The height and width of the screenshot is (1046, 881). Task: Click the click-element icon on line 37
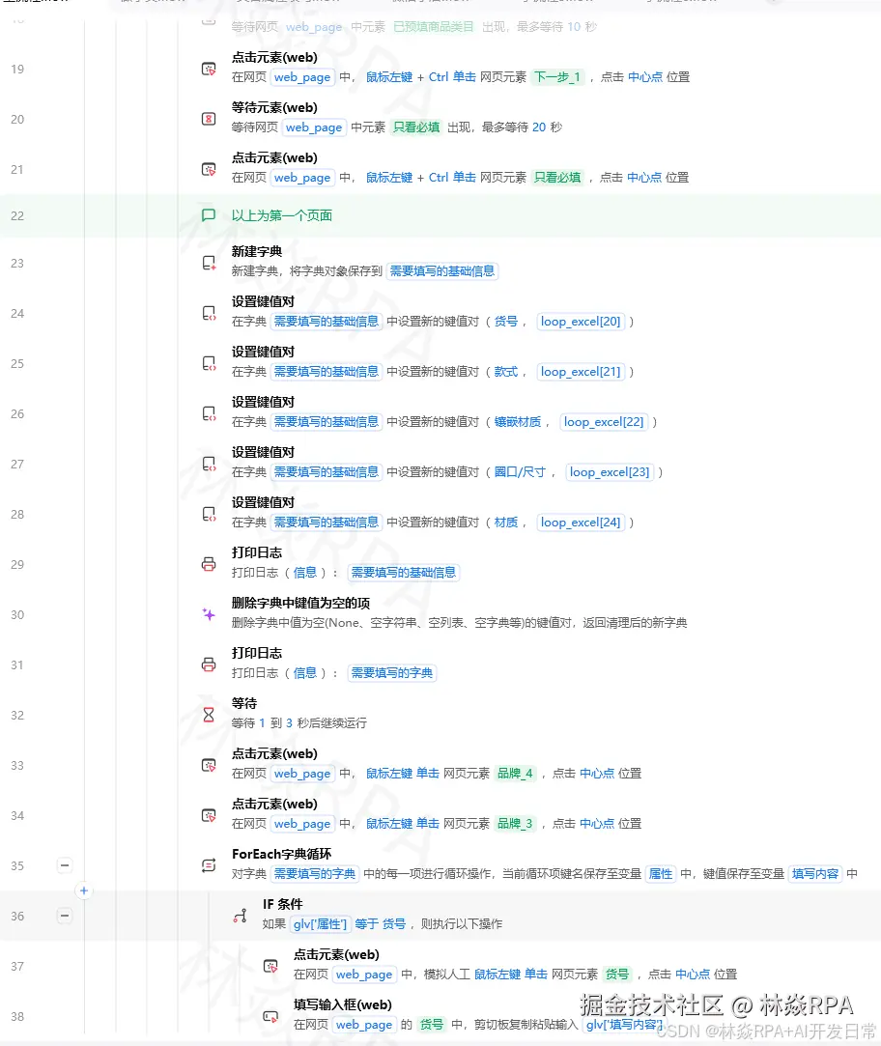(270, 966)
